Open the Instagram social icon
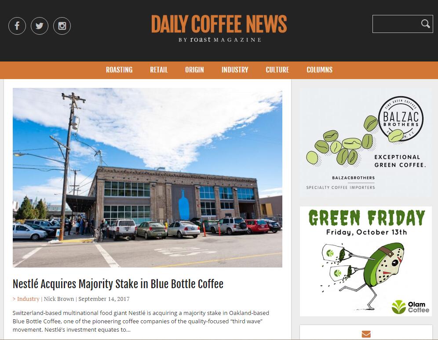Image resolution: width=438 pixels, height=340 pixels. [x=62, y=26]
